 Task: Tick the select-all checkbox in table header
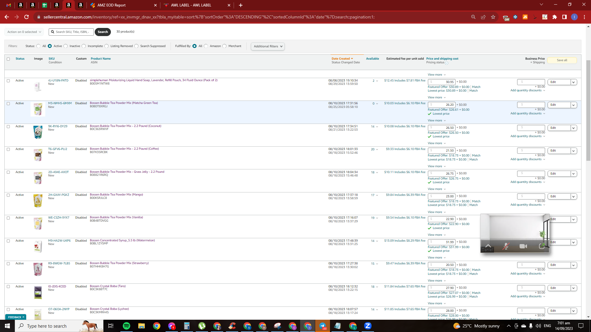[x=8, y=59]
